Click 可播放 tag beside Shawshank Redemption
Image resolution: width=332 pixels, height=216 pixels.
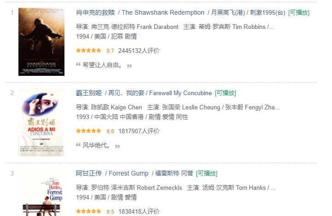click(x=299, y=13)
